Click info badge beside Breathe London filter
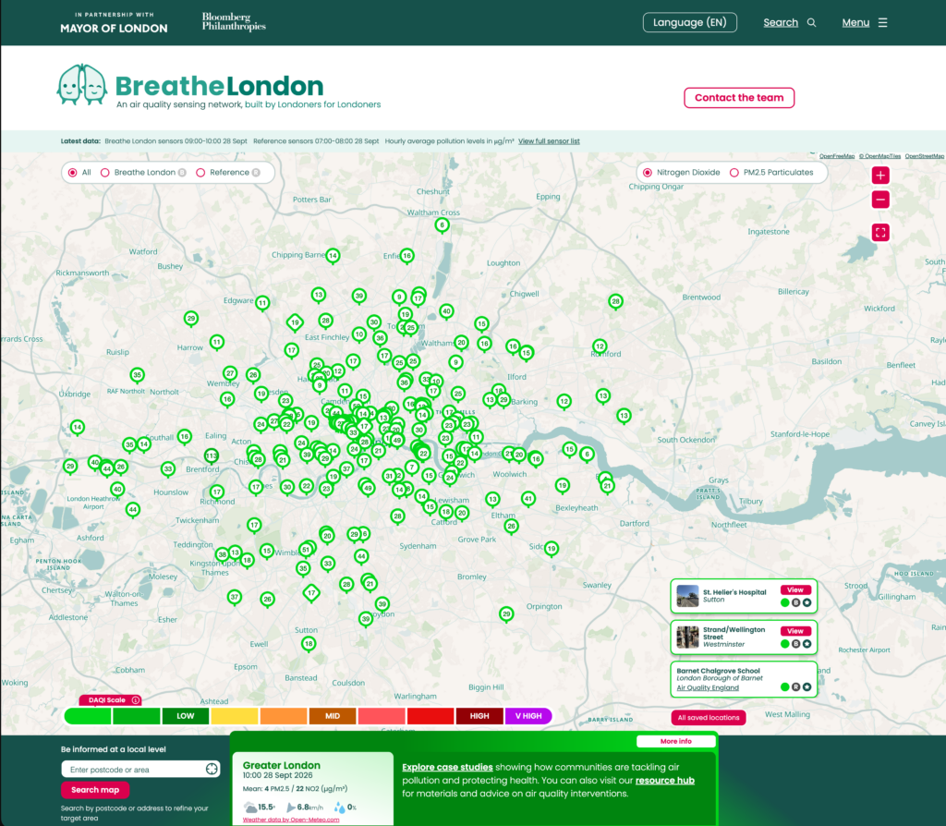946x826 pixels. coord(182,173)
